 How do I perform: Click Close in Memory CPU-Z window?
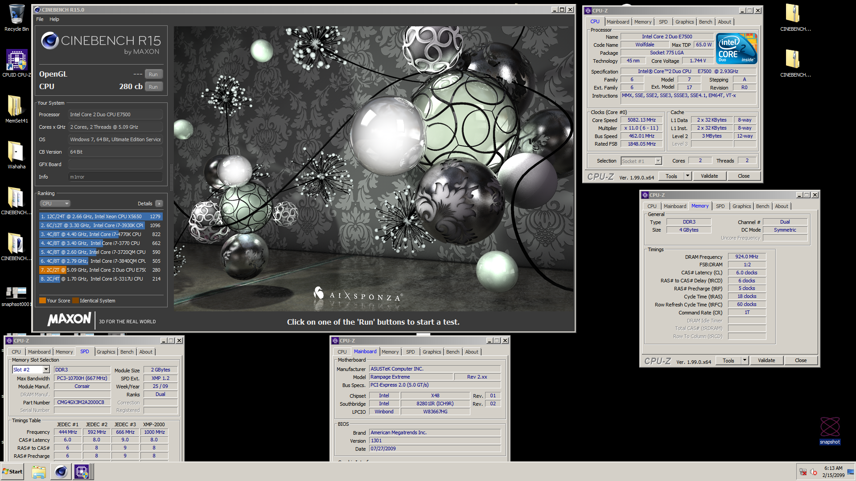pos(801,361)
